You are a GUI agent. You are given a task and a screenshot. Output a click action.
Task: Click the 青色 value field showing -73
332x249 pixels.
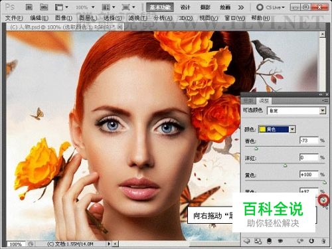click(309, 140)
